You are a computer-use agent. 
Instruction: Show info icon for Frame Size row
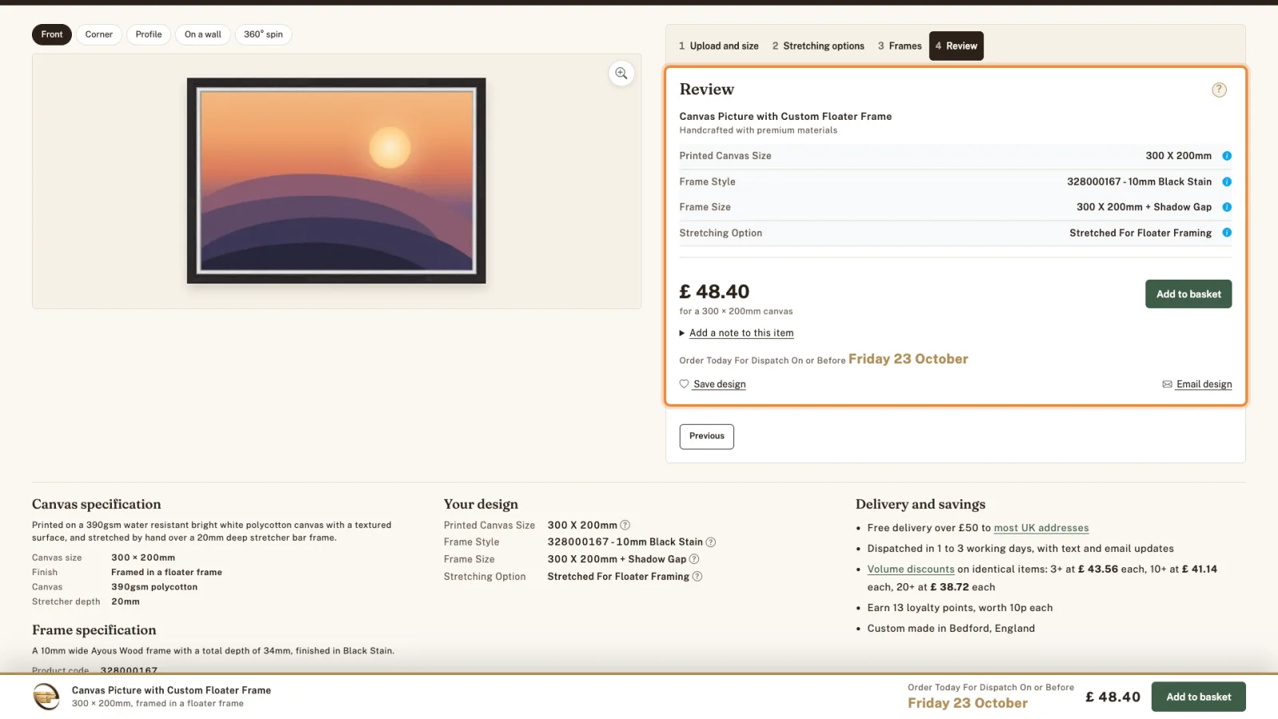(1227, 207)
